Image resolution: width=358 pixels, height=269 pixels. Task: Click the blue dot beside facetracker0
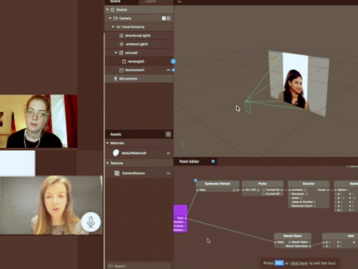173,70
